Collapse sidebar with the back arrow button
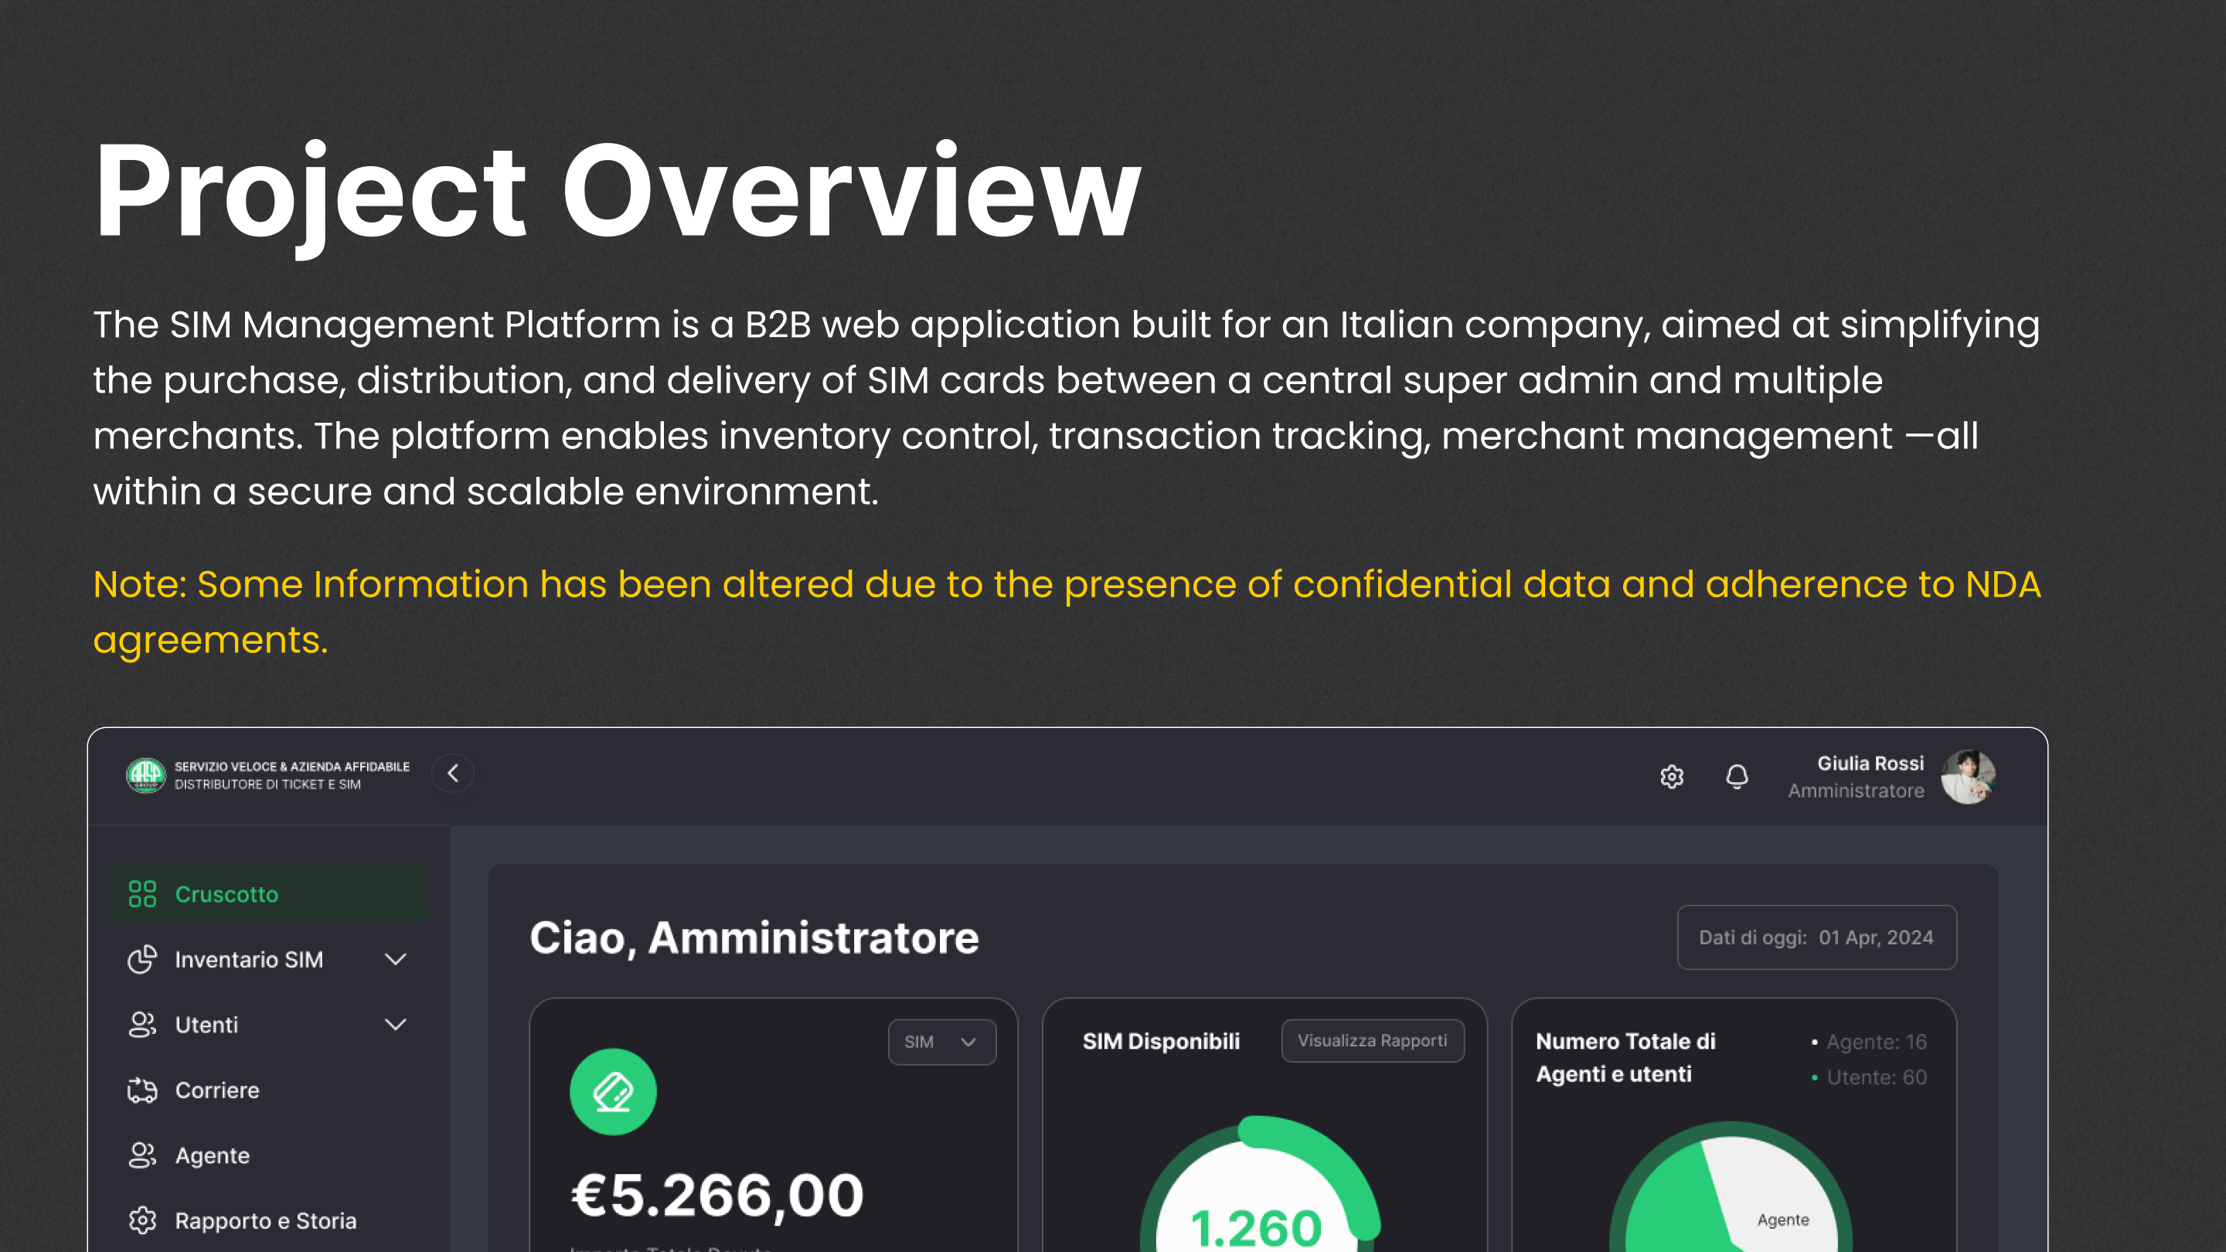 click(453, 774)
